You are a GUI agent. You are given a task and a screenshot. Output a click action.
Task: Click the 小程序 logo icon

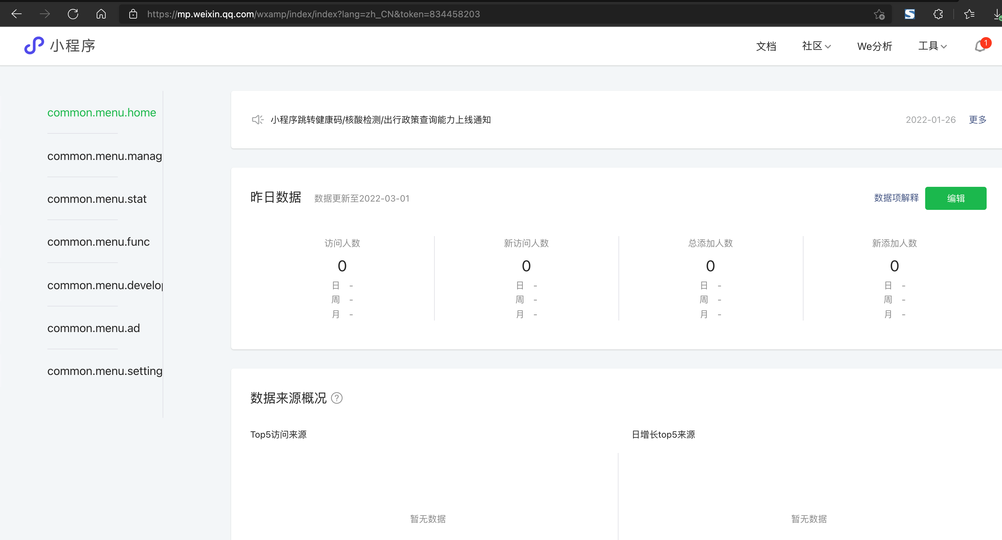[34, 45]
